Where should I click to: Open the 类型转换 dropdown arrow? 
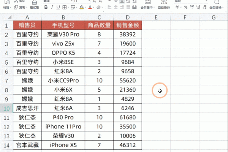tap(223, 8)
